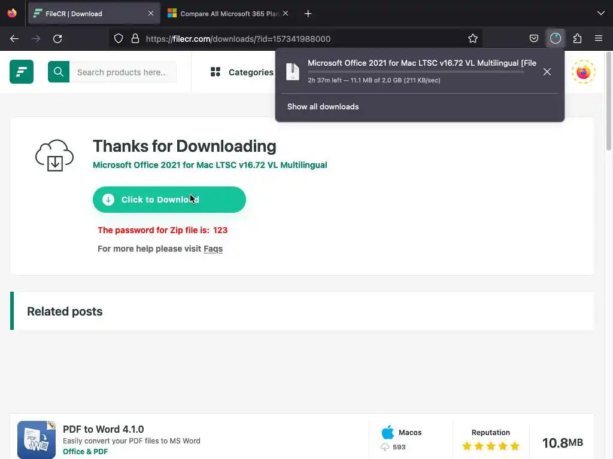613x459 pixels.
Task: Click the Microsoft Office download entry title
Action: coord(422,63)
